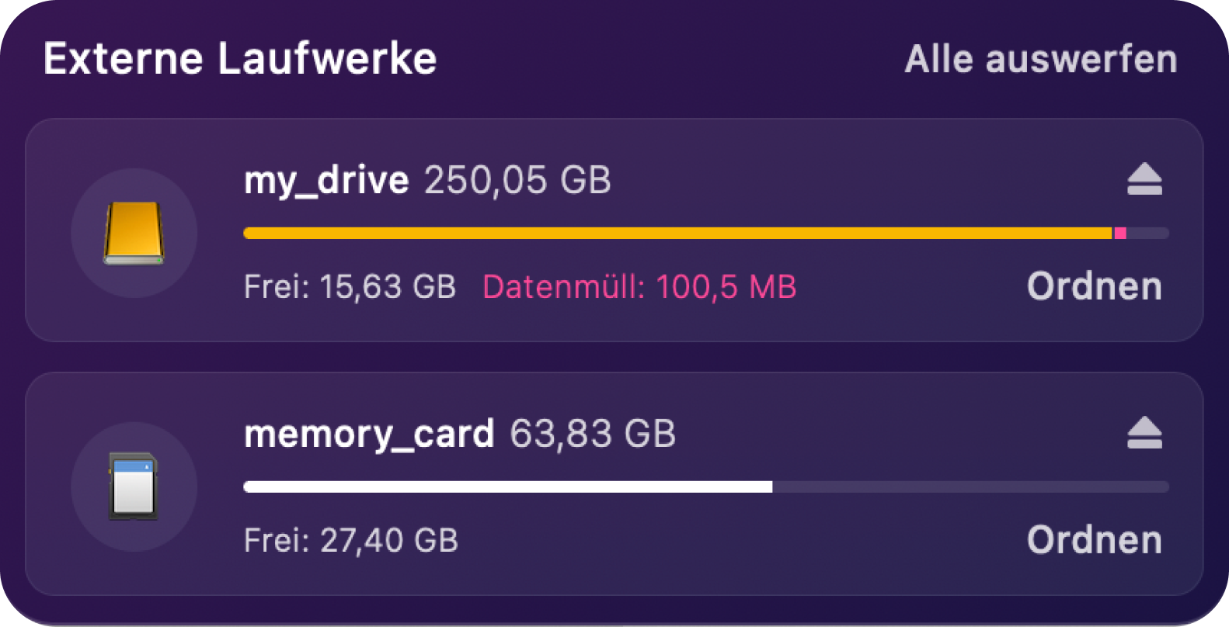Select the my_drive name label
Viewport: 1229px width, 627px height.
tap(326, 181)
